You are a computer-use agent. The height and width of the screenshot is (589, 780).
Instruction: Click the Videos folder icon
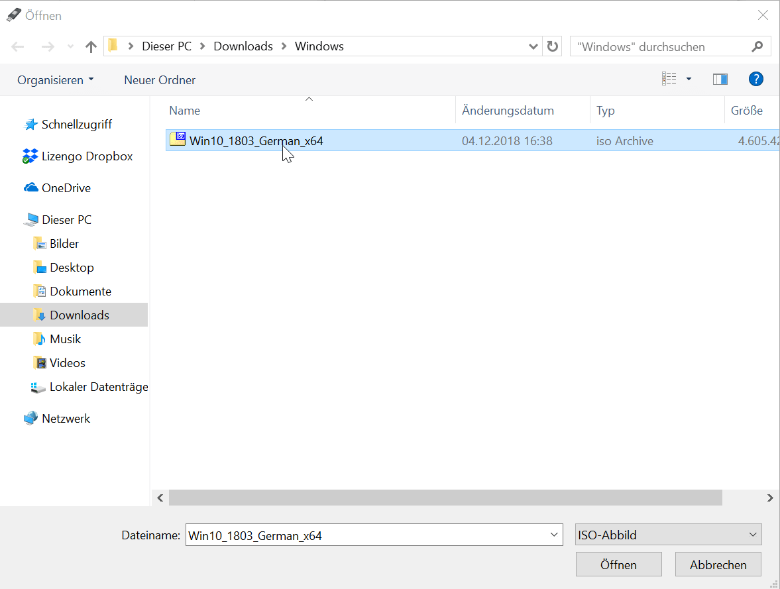[40, 362]
